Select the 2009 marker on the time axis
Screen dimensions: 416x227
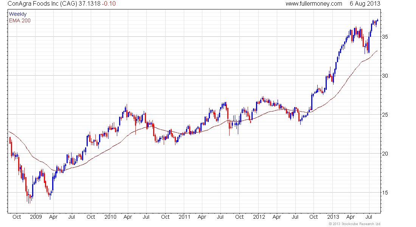(35, 217)
